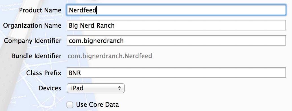292x111 pixels.
Task: Click the Class Prefix text field
Action: point(176,73)
